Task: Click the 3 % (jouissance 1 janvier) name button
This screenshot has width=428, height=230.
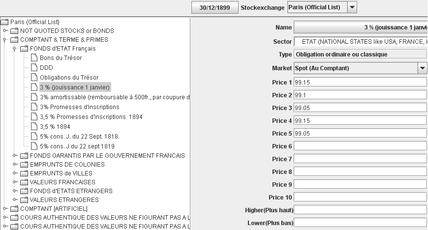Action: tap(361, 28)
